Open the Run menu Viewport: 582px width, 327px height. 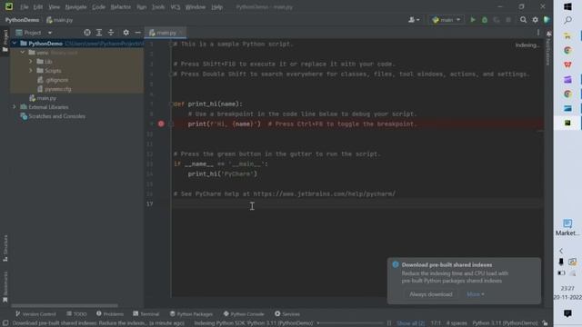142,7
